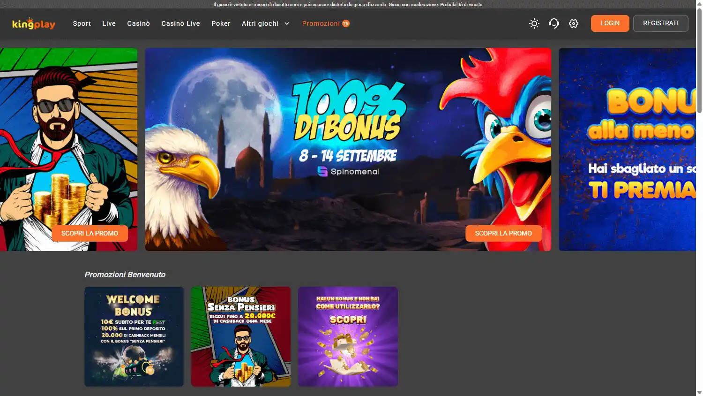Open the Bonus alla meno banner
Viewport: 703px width, 396px height.
coord(627,149)
